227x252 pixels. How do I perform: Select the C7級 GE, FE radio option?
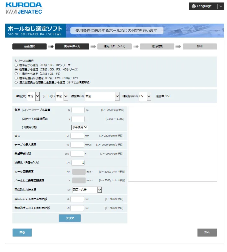pos(16,74)
